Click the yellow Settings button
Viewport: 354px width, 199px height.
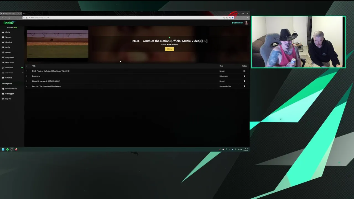click(170, 49)
